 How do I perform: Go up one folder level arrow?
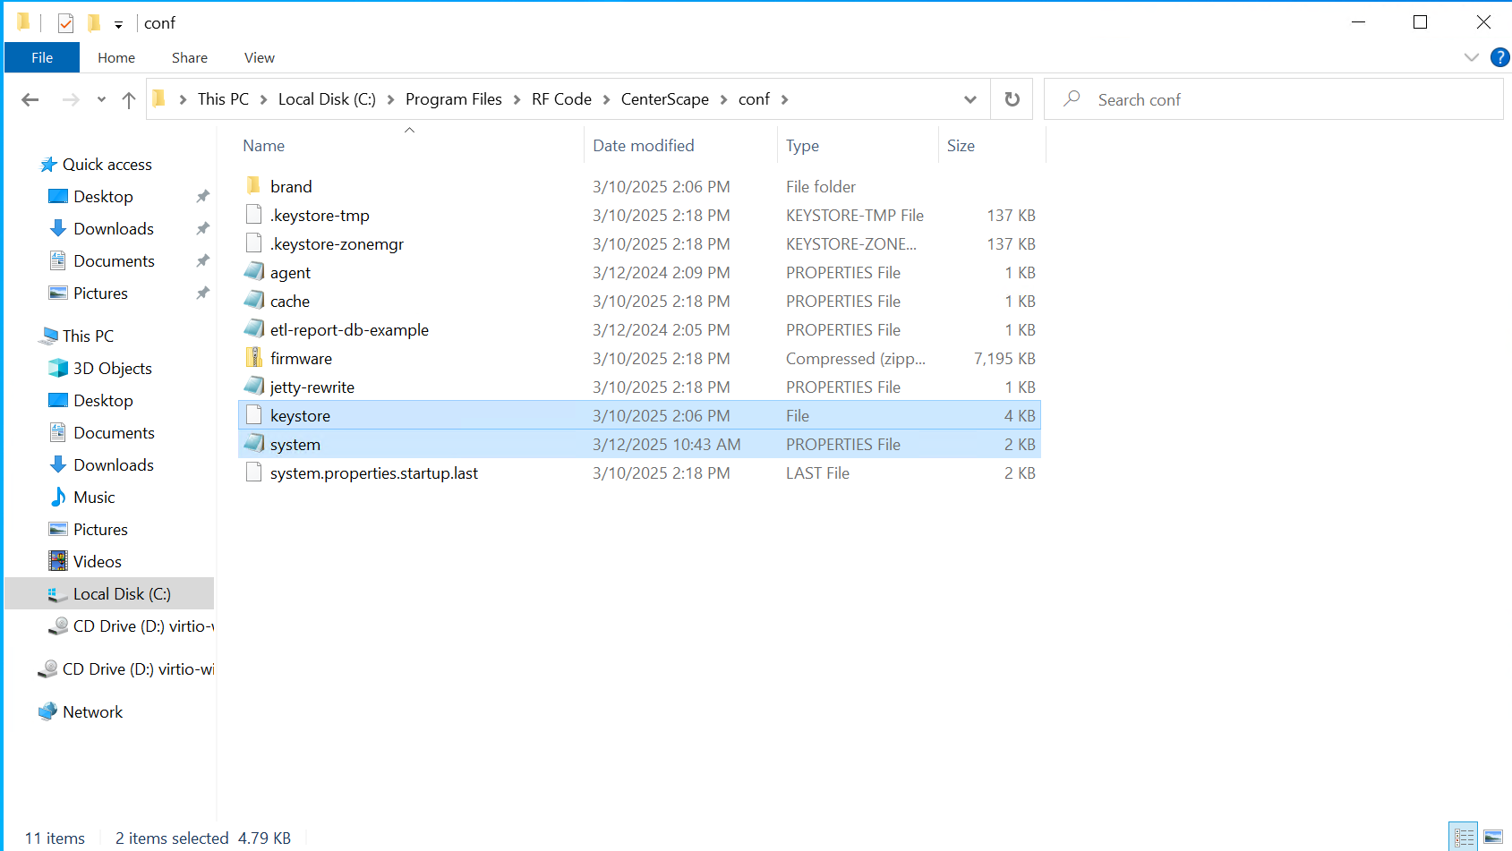point(129,100)
